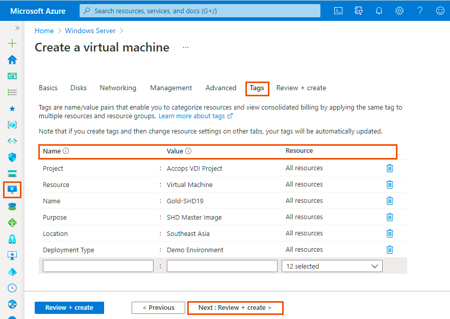Click the Previous button
Viewport: 450px width, 319px height.
coord(158,308)
